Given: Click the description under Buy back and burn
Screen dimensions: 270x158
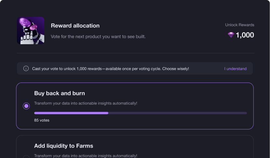Looking at the screenshot, I should tap(86, 103).
